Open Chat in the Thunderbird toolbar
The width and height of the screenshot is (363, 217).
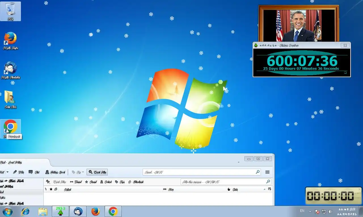click(34, 172)
